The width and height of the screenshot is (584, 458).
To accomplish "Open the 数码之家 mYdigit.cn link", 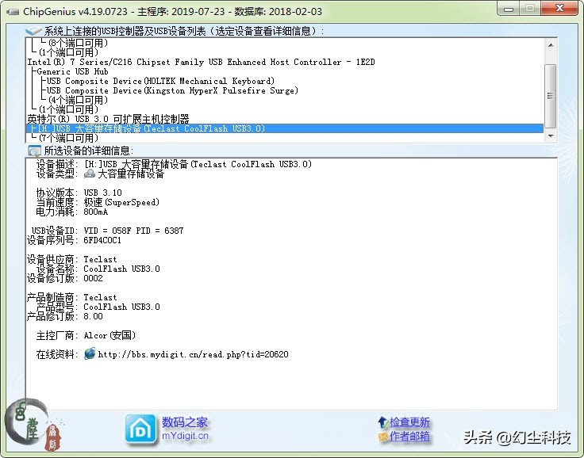I will (x=185, y=429).
